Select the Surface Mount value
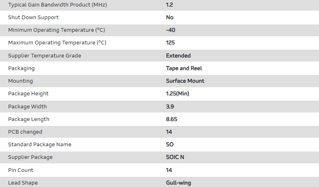The image size is (319, 187). coord(185,81)
